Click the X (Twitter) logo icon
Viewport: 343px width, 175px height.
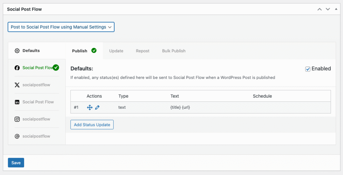(x=17, y=85)
